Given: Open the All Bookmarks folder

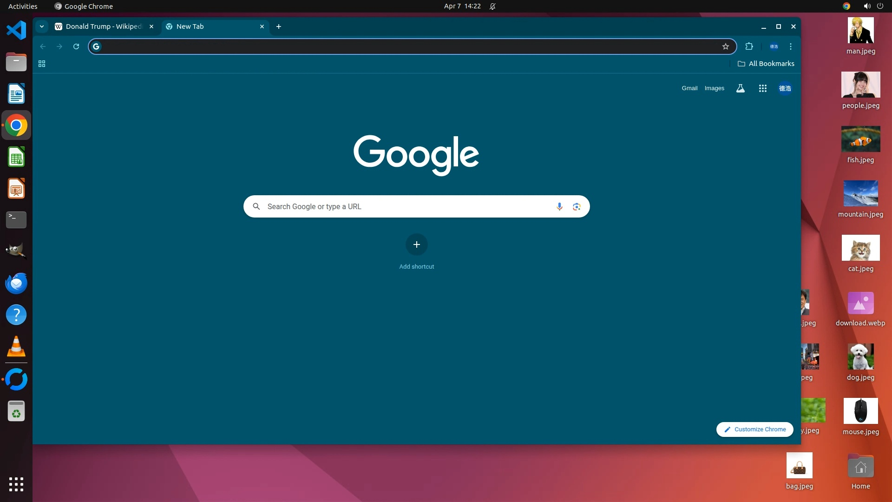Looking at the screenshot, I should click(x=766, y=64).
